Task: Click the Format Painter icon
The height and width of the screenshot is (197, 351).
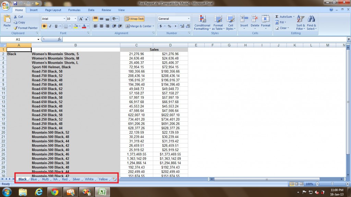Action: pyautogui.click(x=15, y=28)
